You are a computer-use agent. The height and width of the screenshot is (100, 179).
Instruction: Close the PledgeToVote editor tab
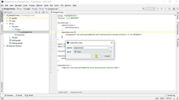pos(65,12)
